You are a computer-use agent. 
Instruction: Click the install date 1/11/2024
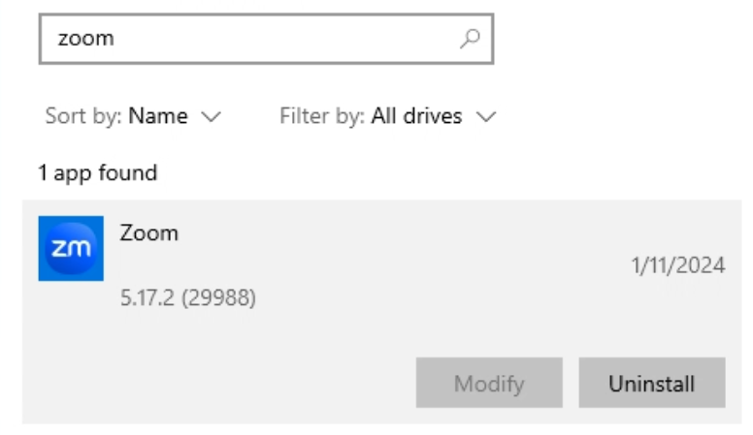pos(678,265)
